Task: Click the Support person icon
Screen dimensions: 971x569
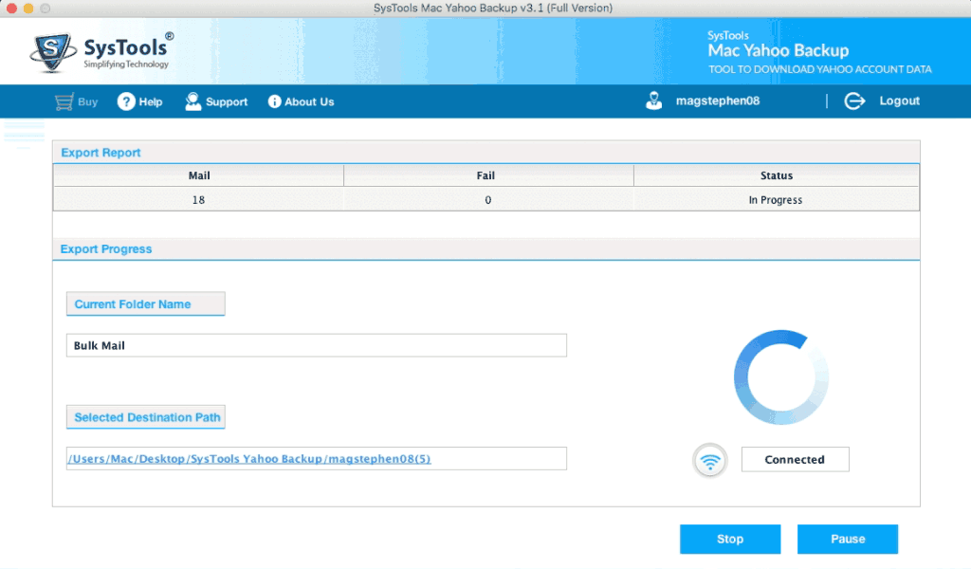Action: [192, 101]
